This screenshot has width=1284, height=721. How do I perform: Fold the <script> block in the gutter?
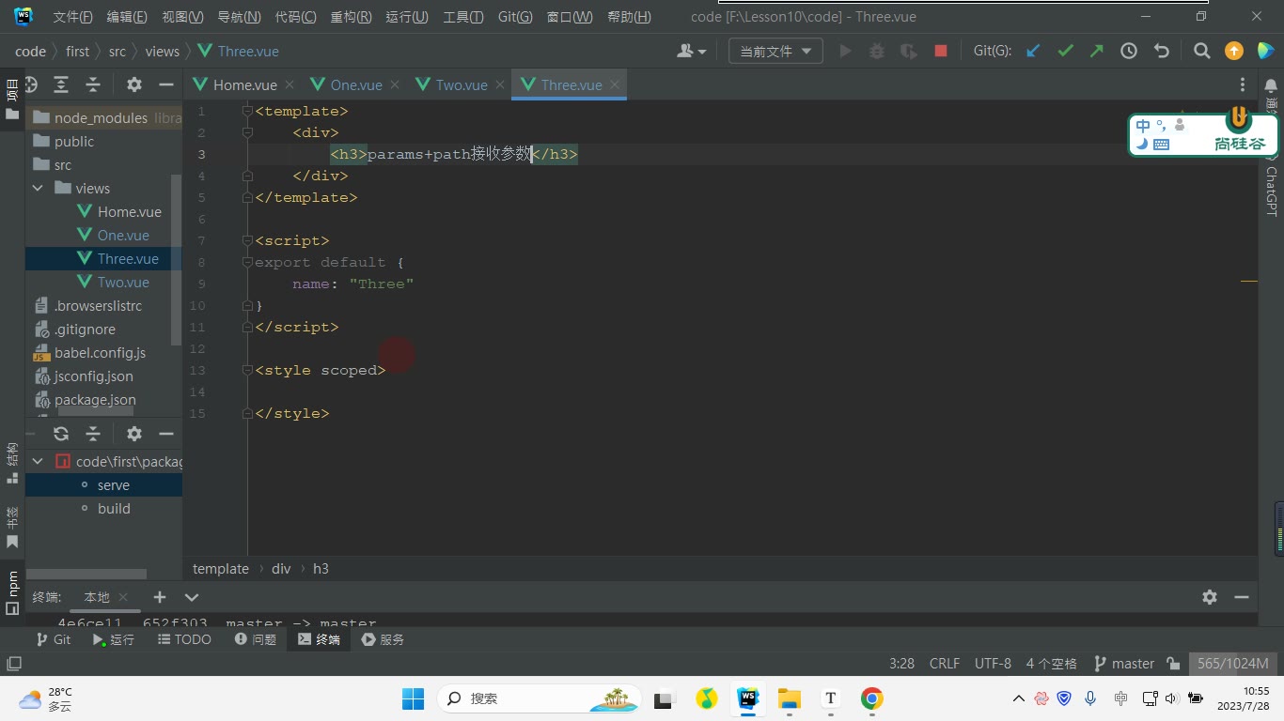click(x=247, y=240)
